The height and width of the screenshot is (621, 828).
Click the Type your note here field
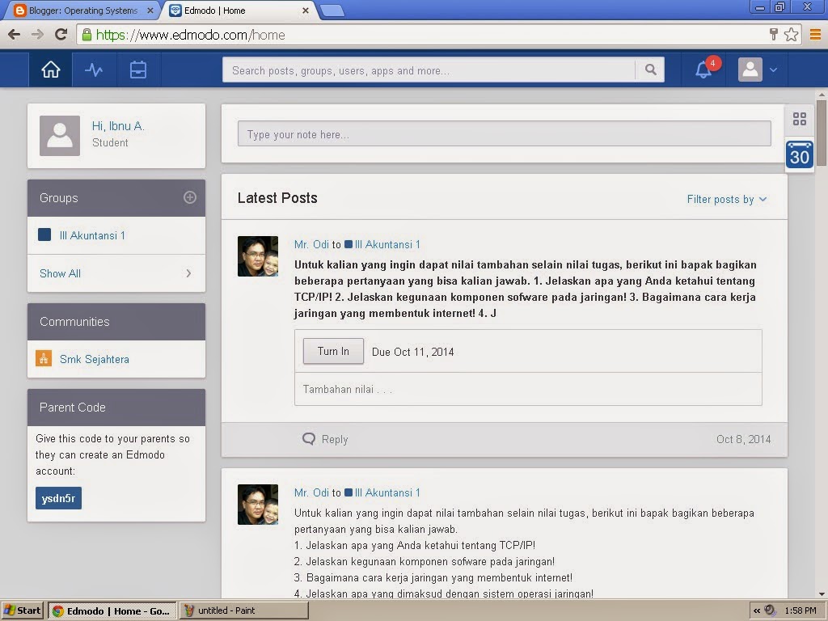tap(505, 134)
